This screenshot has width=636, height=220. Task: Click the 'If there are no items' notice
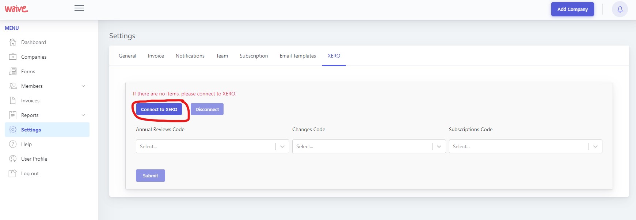pos(184,94)
